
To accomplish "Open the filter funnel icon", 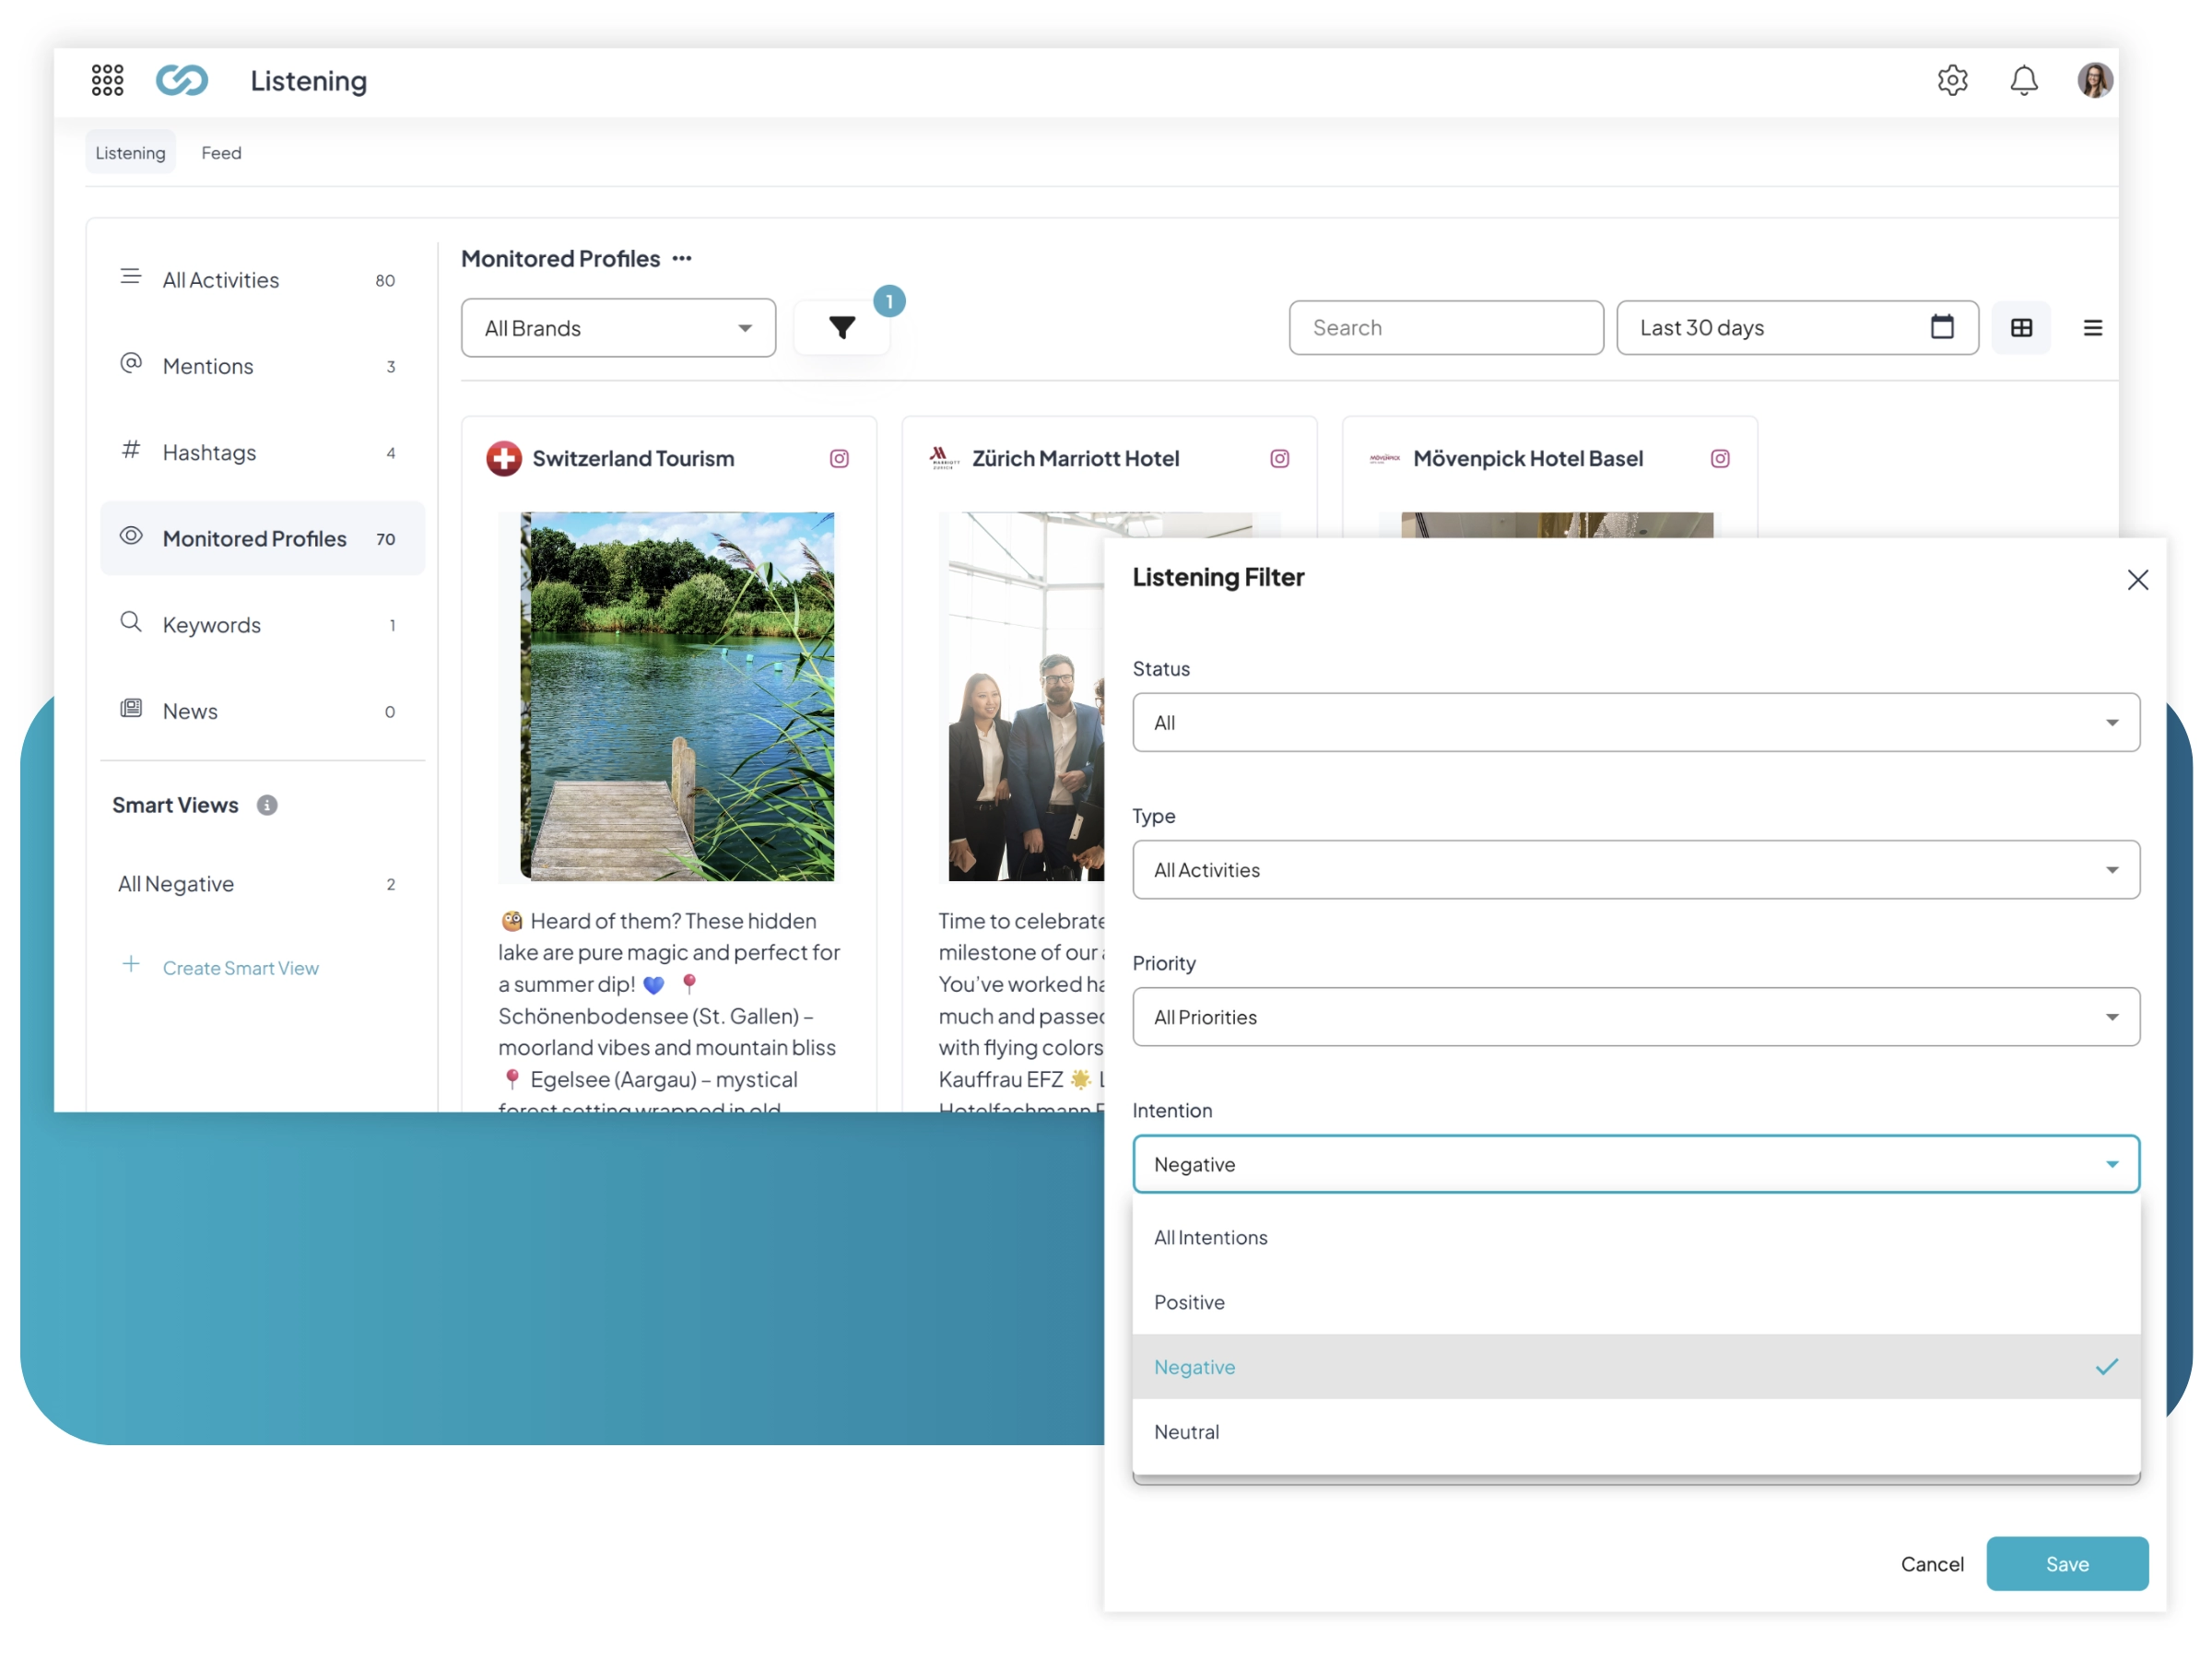I will 842,327.
